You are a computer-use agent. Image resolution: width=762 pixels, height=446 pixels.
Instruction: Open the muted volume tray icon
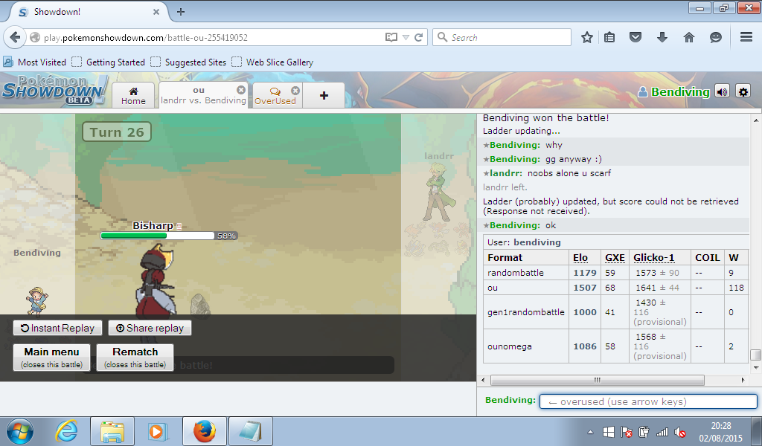click(680, 432)
